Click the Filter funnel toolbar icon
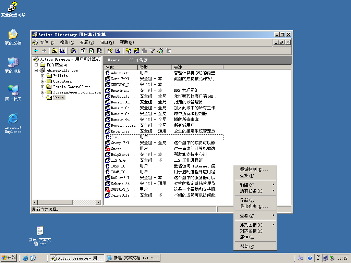This screenshot has height=263, width=351. [152, 51]
